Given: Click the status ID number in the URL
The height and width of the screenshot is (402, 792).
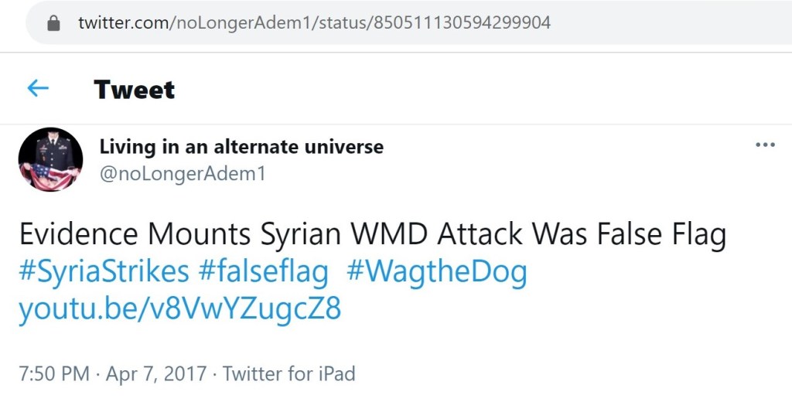Looking at the screenshot, I should pos(462,23).
